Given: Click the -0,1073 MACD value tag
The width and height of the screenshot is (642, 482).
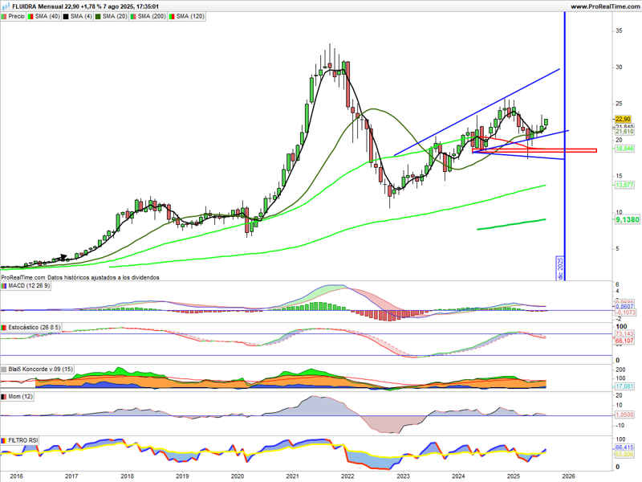Looking at the screenshot, I should (625, 312).
